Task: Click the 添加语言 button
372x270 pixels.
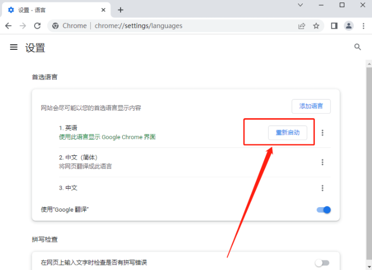Action: point(311,106)
